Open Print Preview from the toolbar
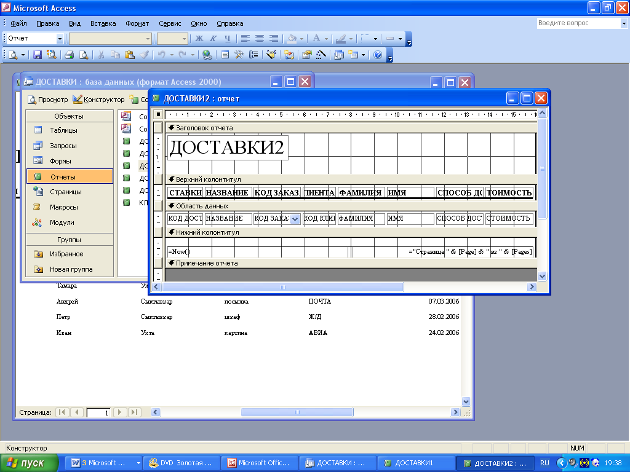 point(84,55)
